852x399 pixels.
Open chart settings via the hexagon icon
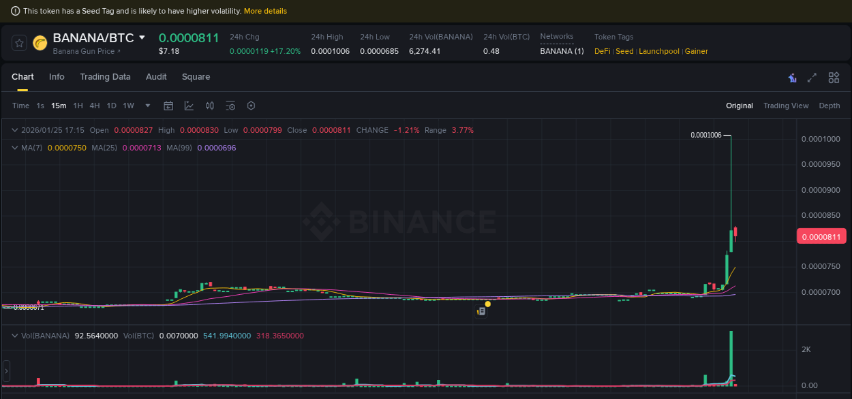[x=251, y=106]
